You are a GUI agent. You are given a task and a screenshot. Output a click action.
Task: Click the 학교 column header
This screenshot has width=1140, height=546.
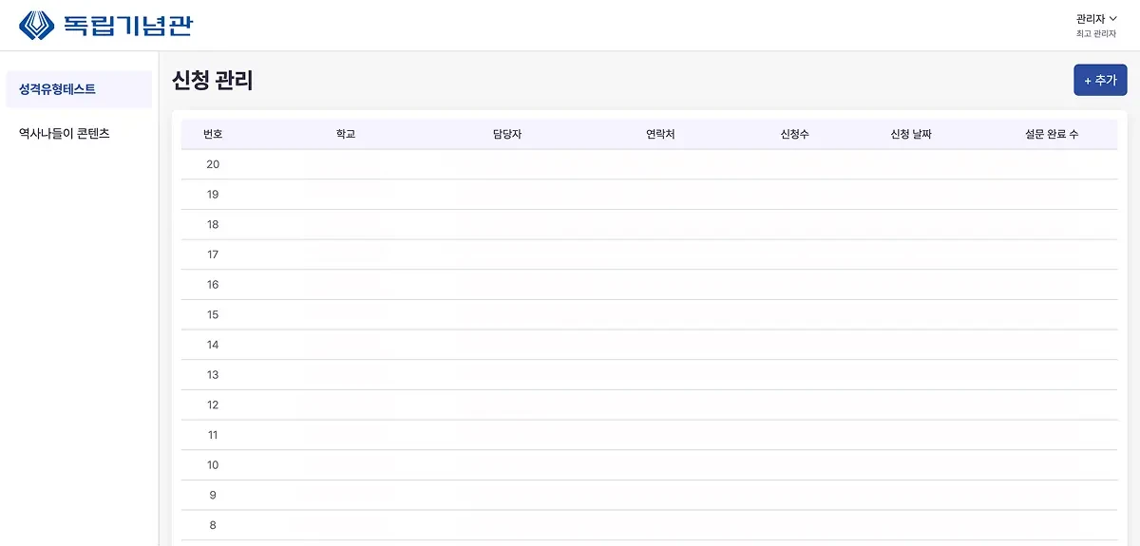coord(346,135)
